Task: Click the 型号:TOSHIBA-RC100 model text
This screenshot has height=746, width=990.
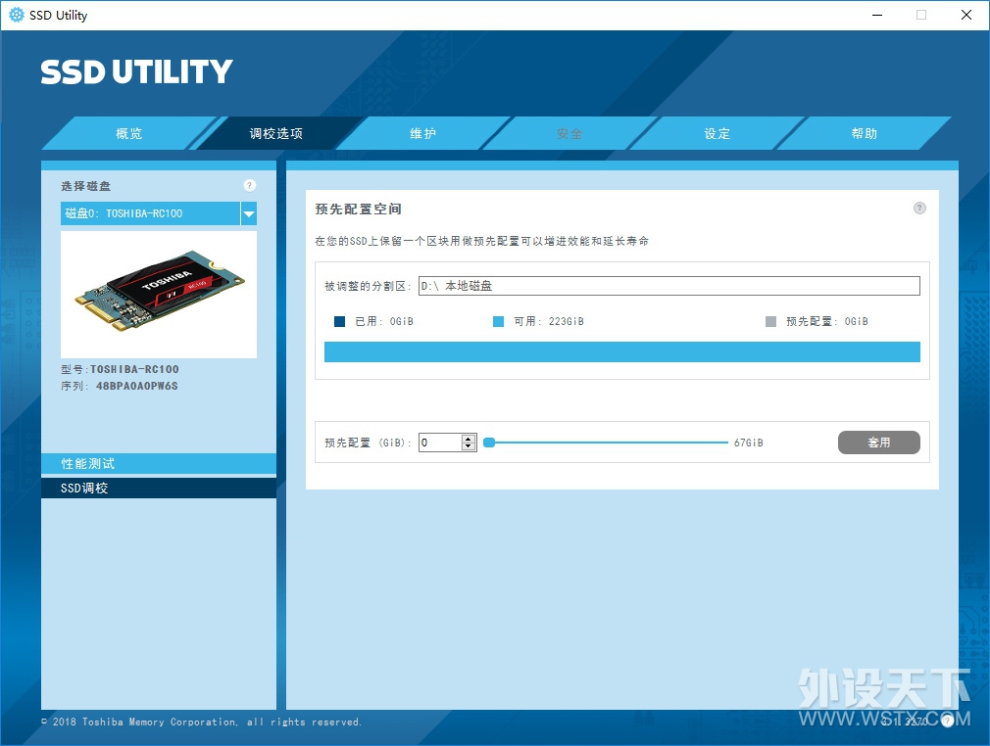Action: [x=120, y=369]
